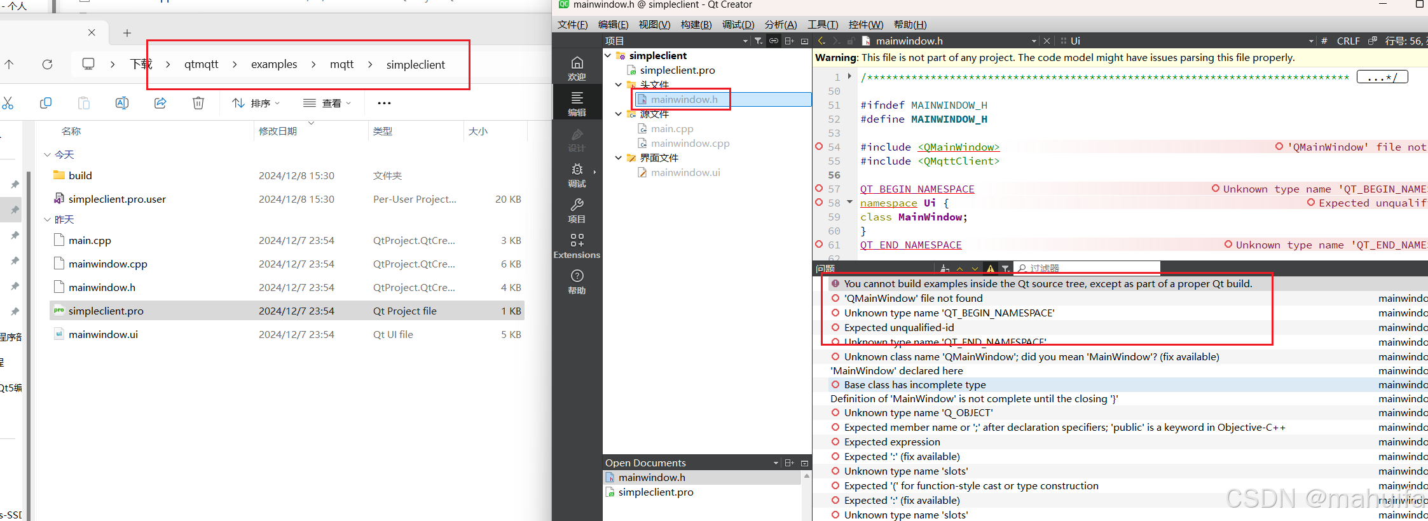Open new File Explorer tab with plus
Image resolution: width=1428 pixels, height=521 pixels.
pos(127,33)
